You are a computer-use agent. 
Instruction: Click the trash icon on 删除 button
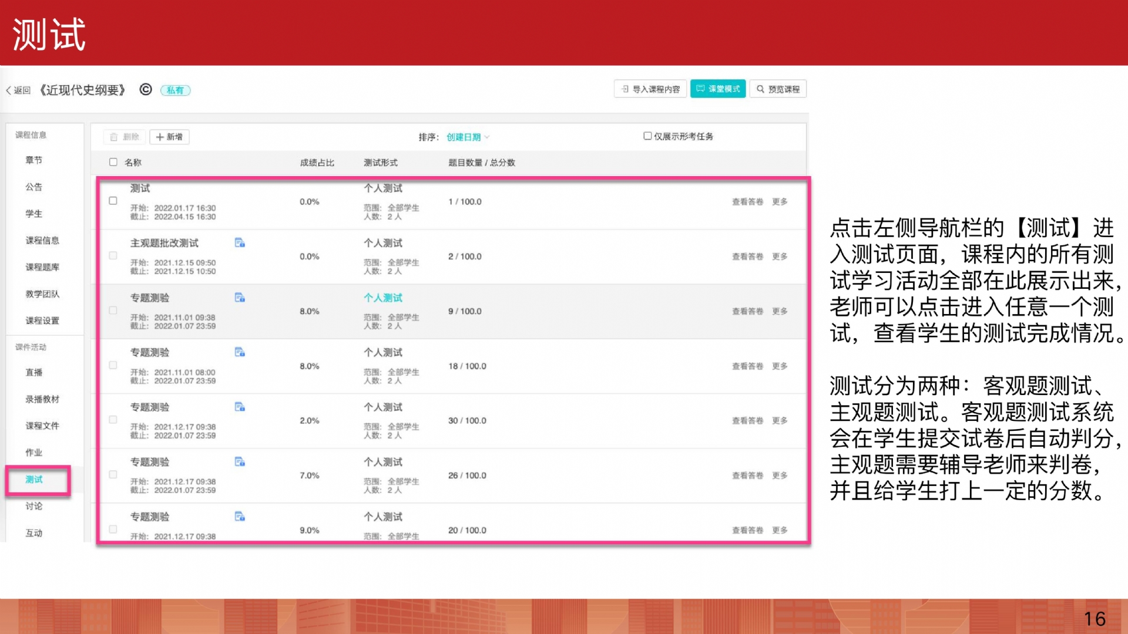114,137
